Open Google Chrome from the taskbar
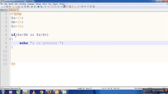Viewport: 168px width, 94px height. (41, 92)
